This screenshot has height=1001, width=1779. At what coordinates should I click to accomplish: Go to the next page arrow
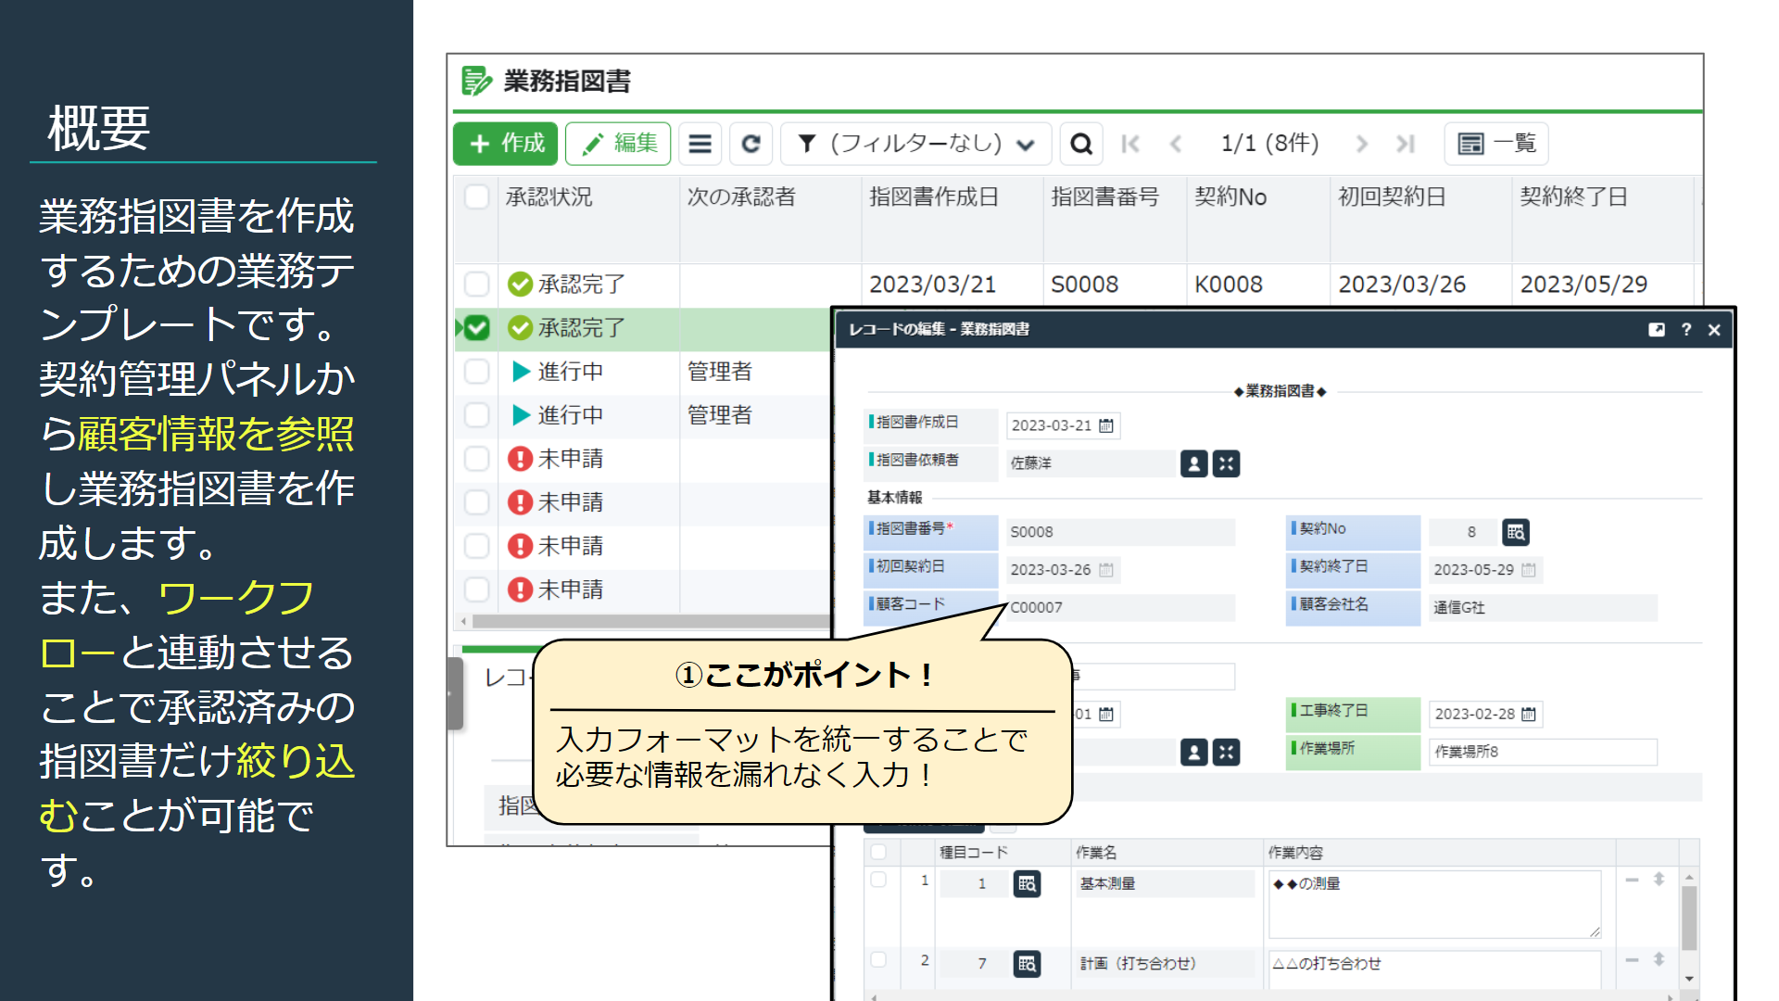click(1361, 144)
